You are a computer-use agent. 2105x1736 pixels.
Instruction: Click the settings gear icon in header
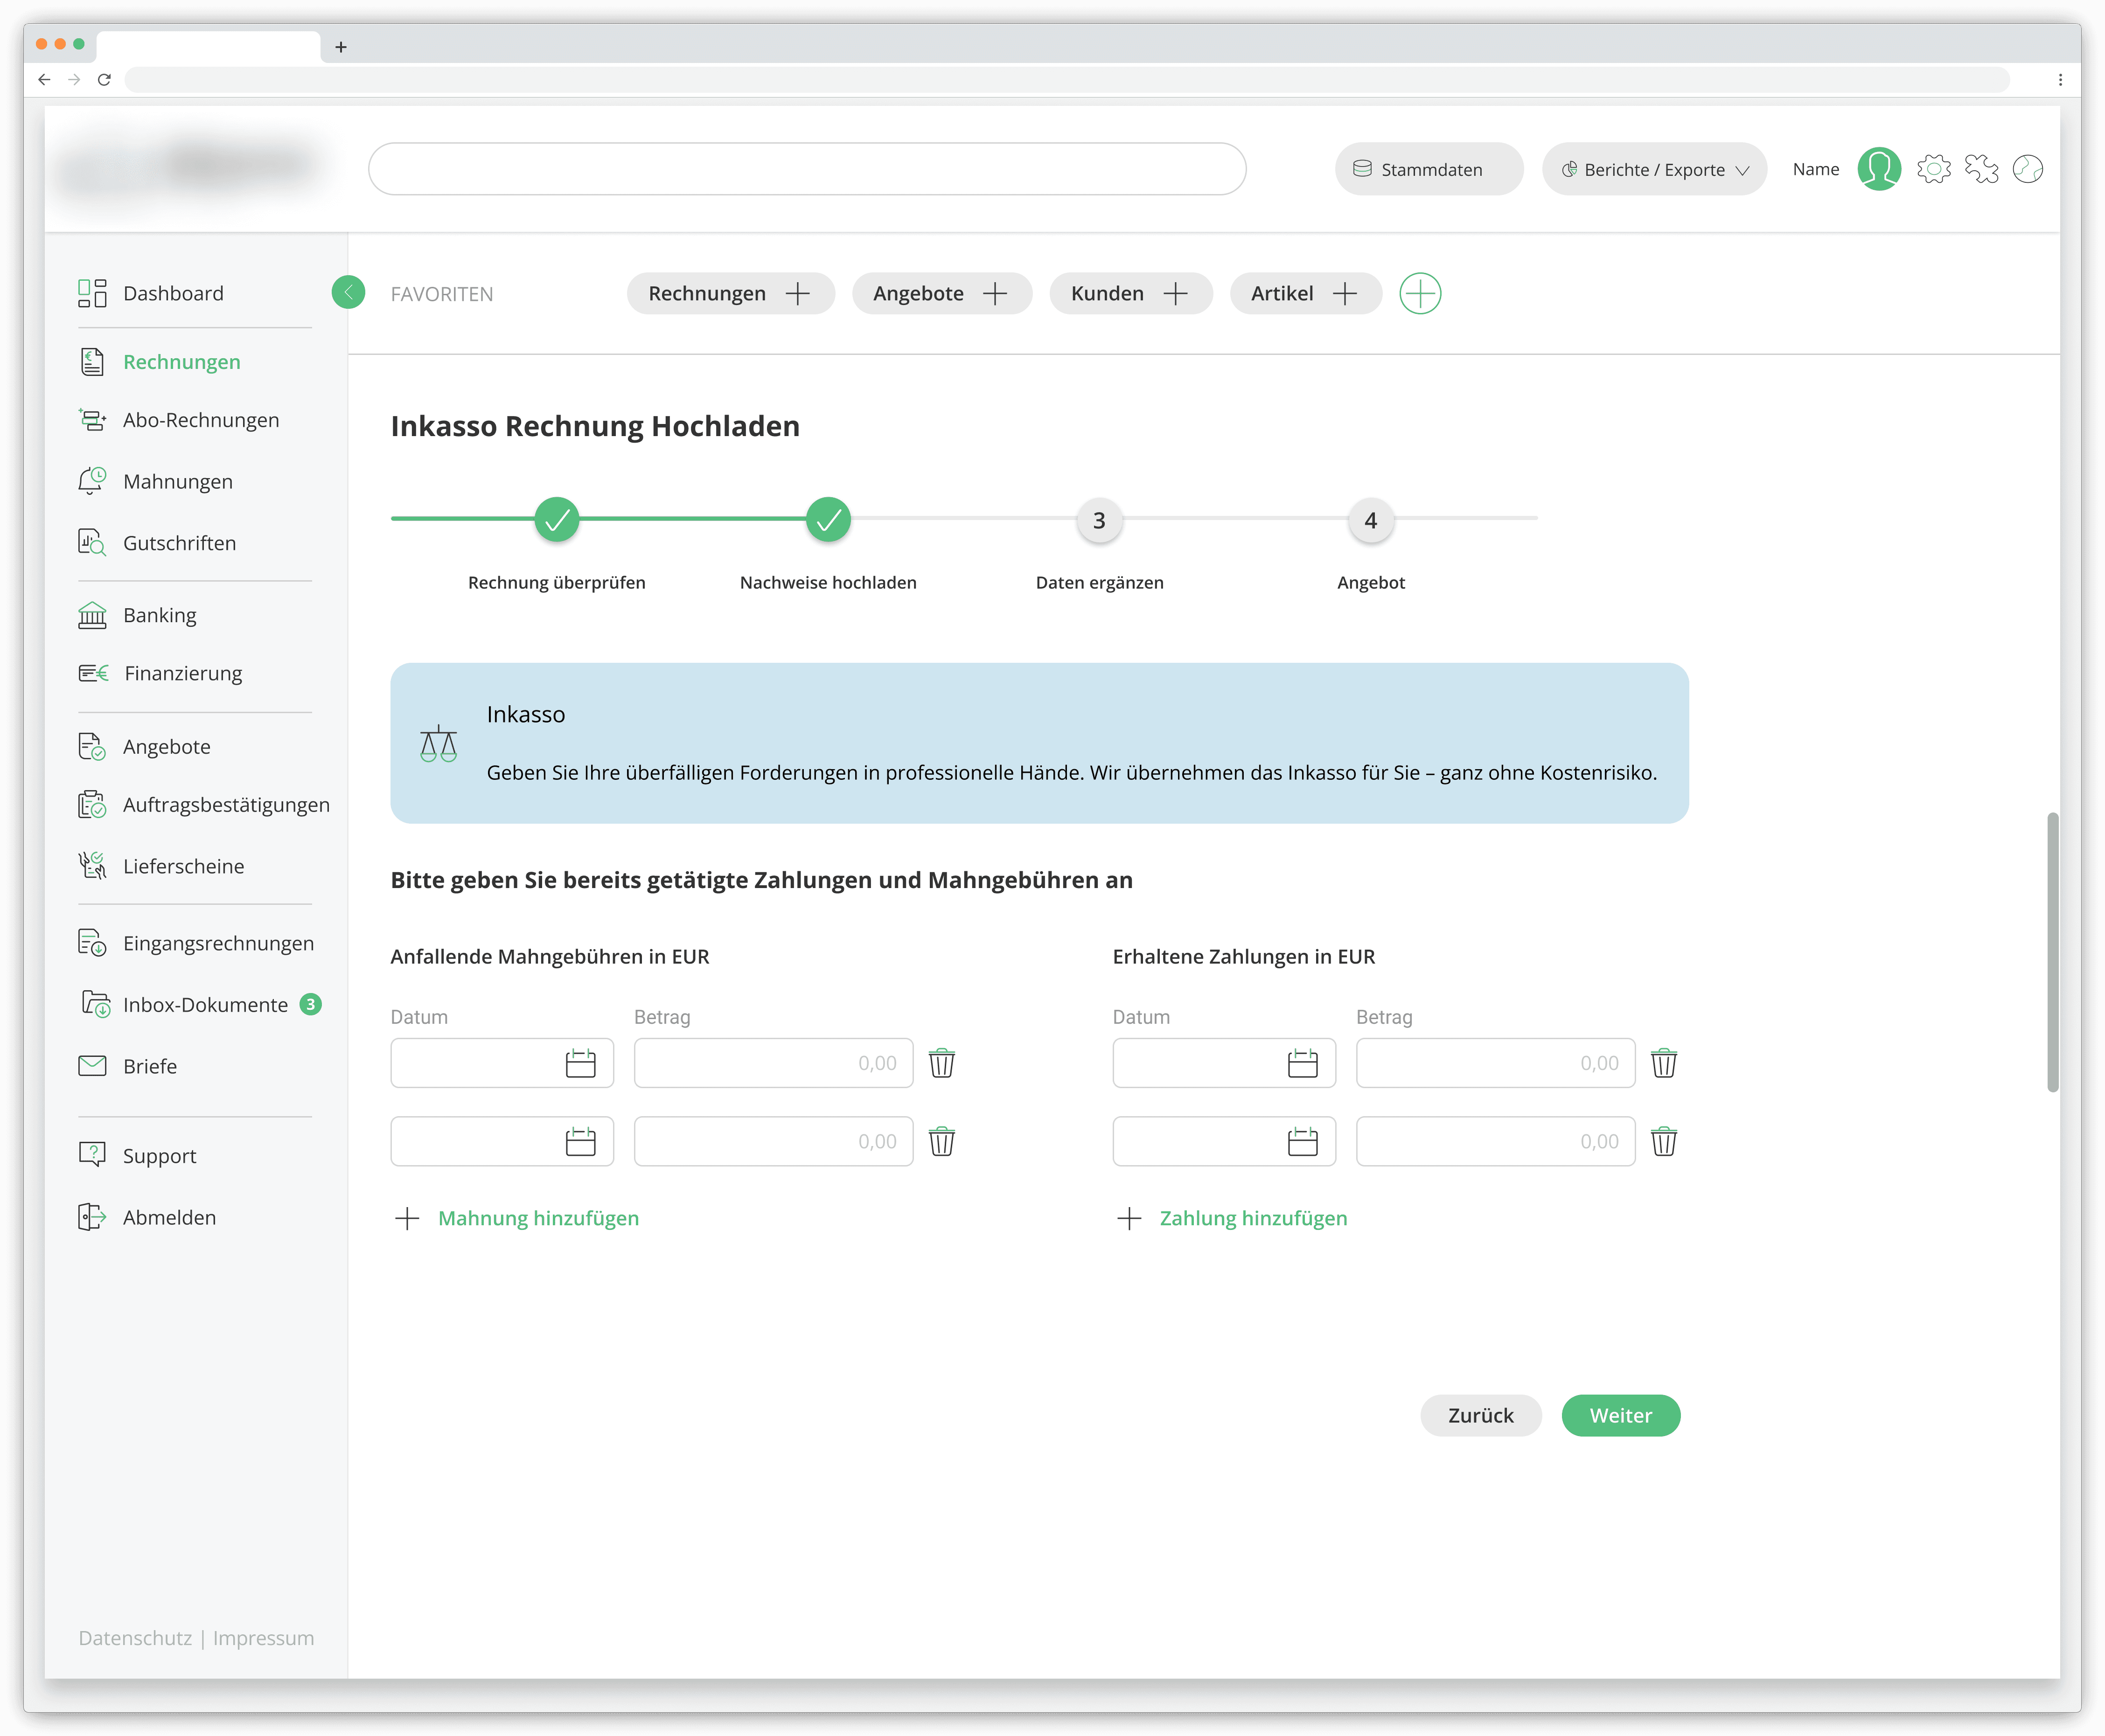click(1933, 169)
